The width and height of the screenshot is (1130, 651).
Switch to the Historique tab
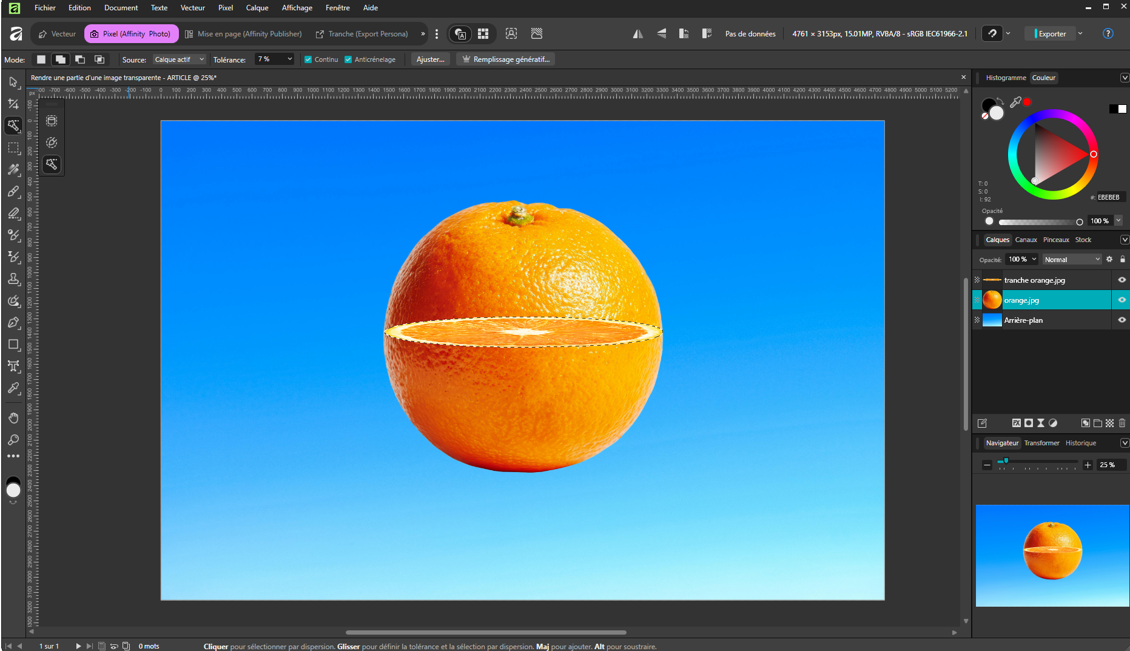(x=1080, y=443)
